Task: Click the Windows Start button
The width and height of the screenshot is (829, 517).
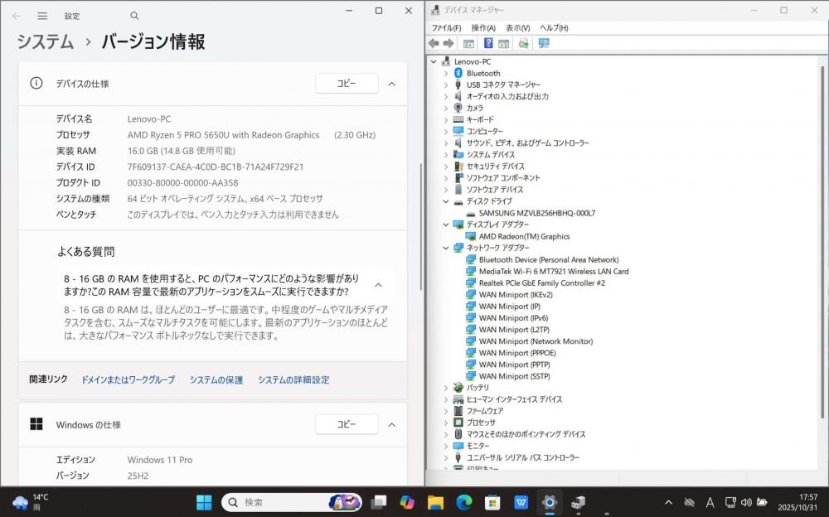Action: pos(204,502)
